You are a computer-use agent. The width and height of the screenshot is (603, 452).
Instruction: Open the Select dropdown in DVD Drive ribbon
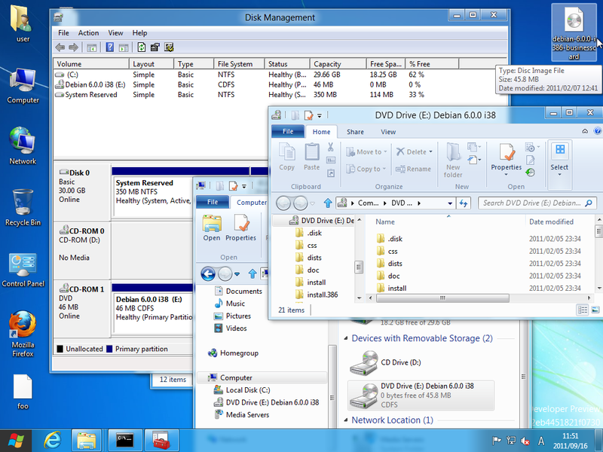point(559,175)
